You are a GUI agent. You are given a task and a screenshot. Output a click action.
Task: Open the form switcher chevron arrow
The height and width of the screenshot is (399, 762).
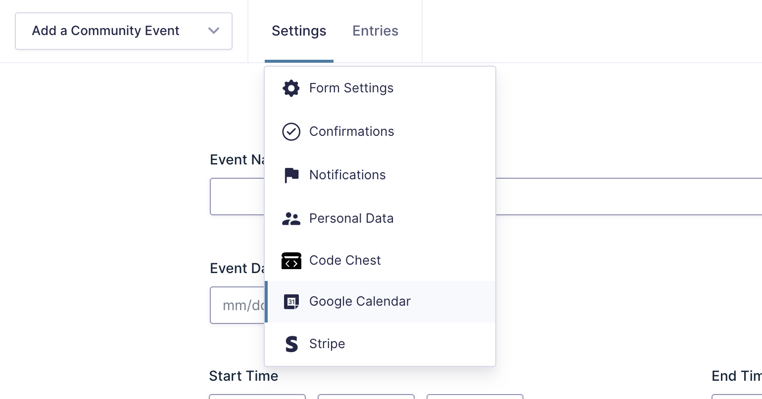(x=214, y=31)
